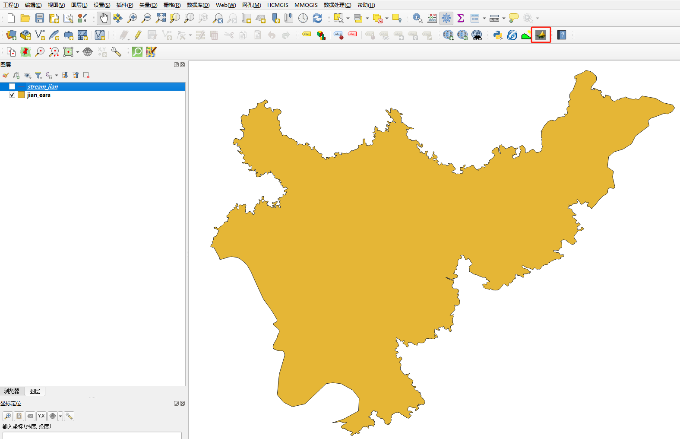Open the Identify Features tool
The image size is (680, 439).
417,18
